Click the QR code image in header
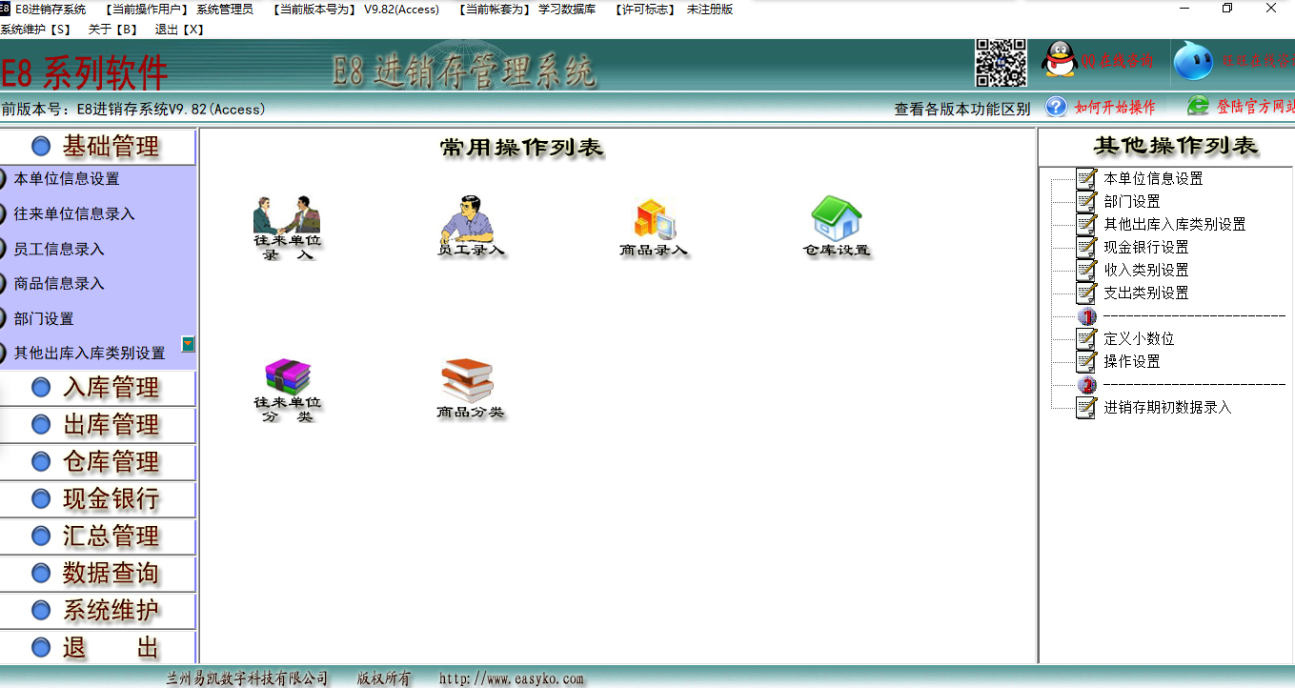 coord(1001,64)
